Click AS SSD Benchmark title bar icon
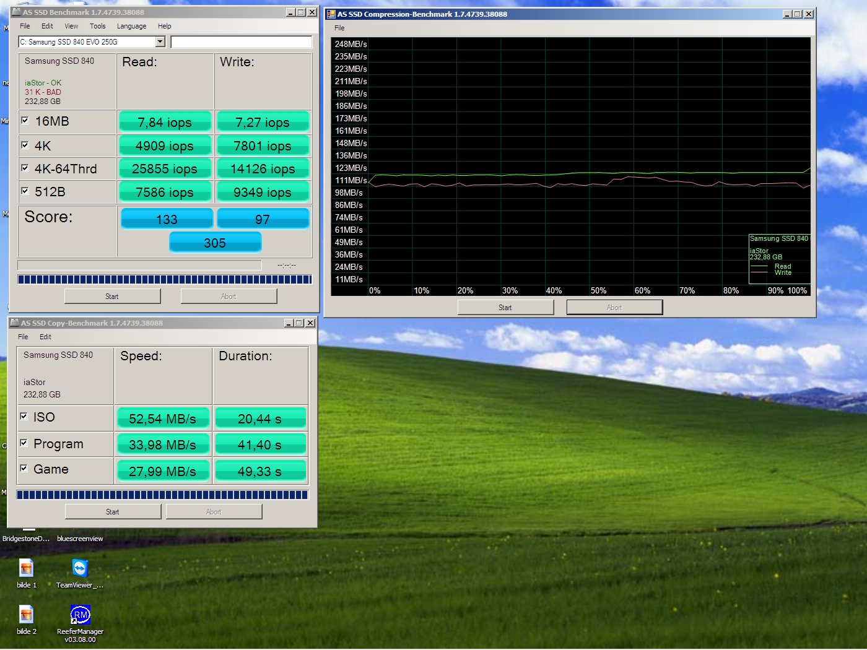The image size is (867, 650). tap(16, 12)
